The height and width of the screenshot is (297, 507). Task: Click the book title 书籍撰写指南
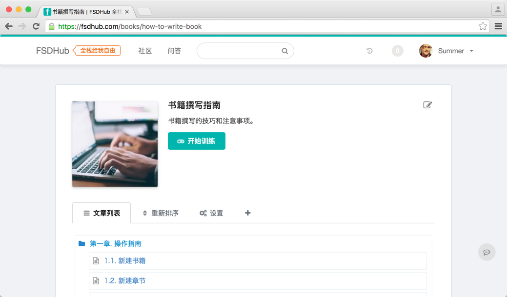click(x=194, y=105)
